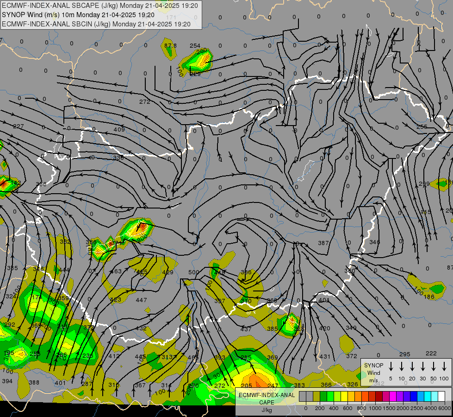The image size is (453, 417).
Task: Click the 247 value beside orange area
Action: pos(273,385)
